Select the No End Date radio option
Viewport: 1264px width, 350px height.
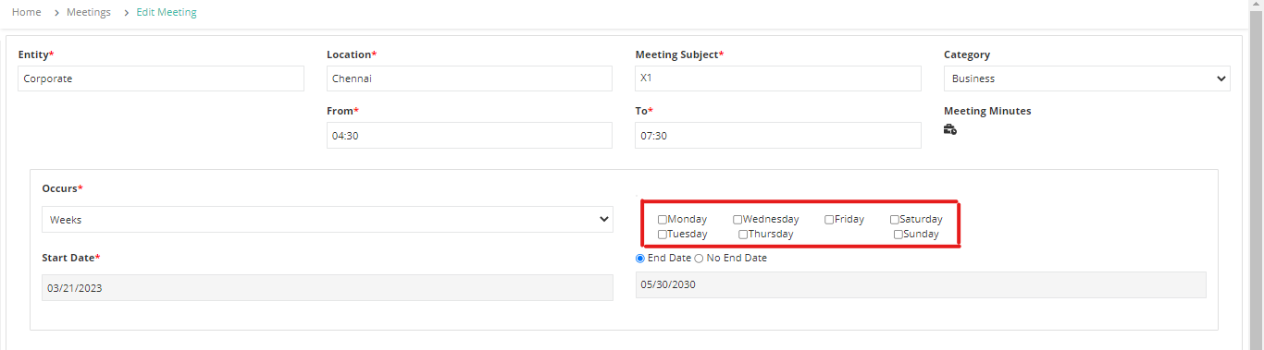click(699, 259)
